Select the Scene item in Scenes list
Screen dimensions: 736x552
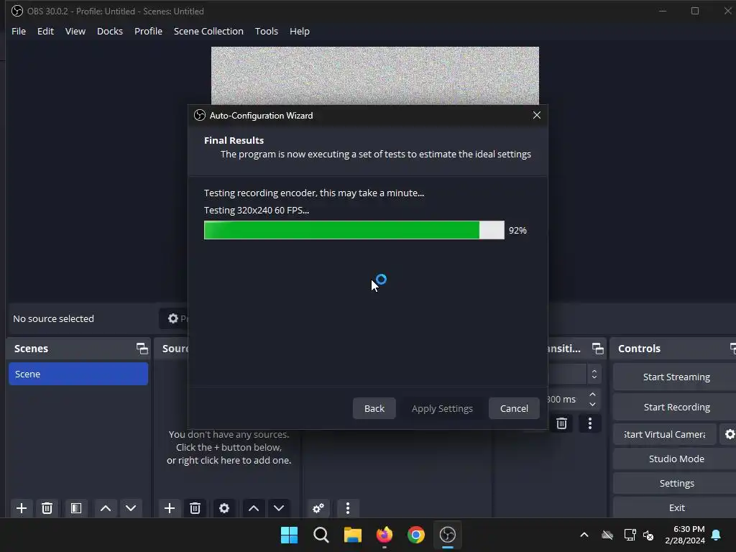tap(78, 374)
